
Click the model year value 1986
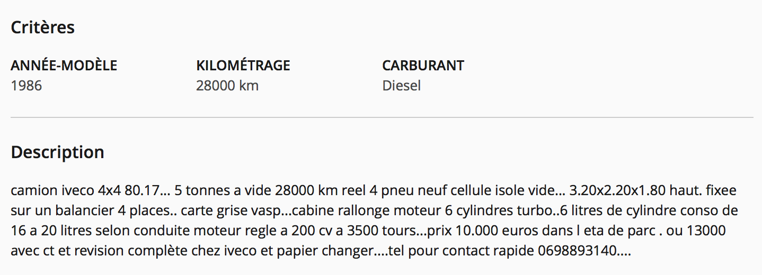point(26,85)
